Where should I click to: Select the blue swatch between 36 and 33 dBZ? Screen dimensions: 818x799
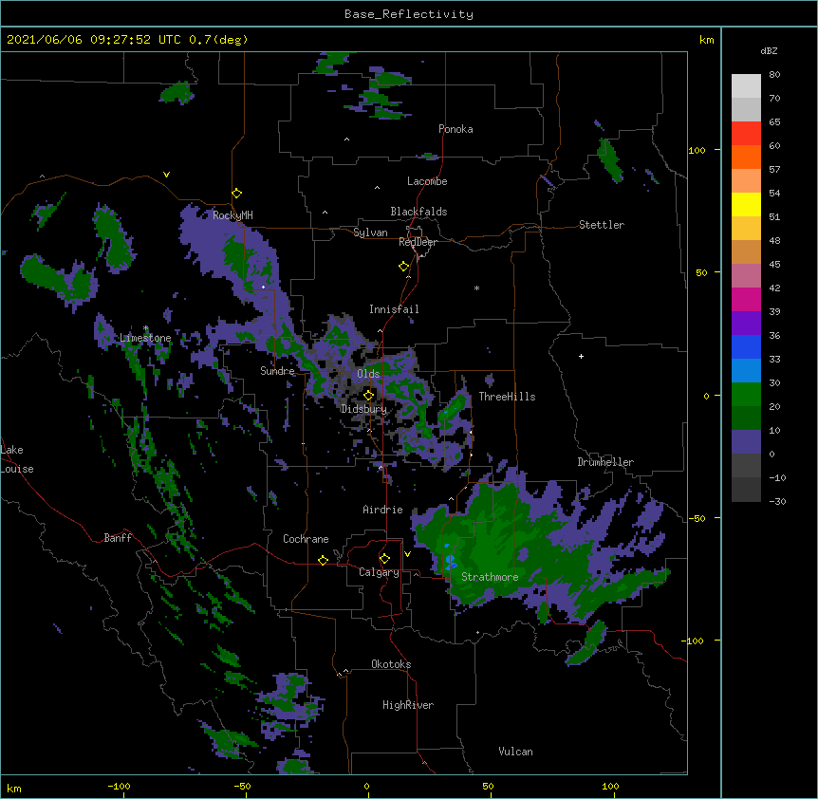[746, 346]
